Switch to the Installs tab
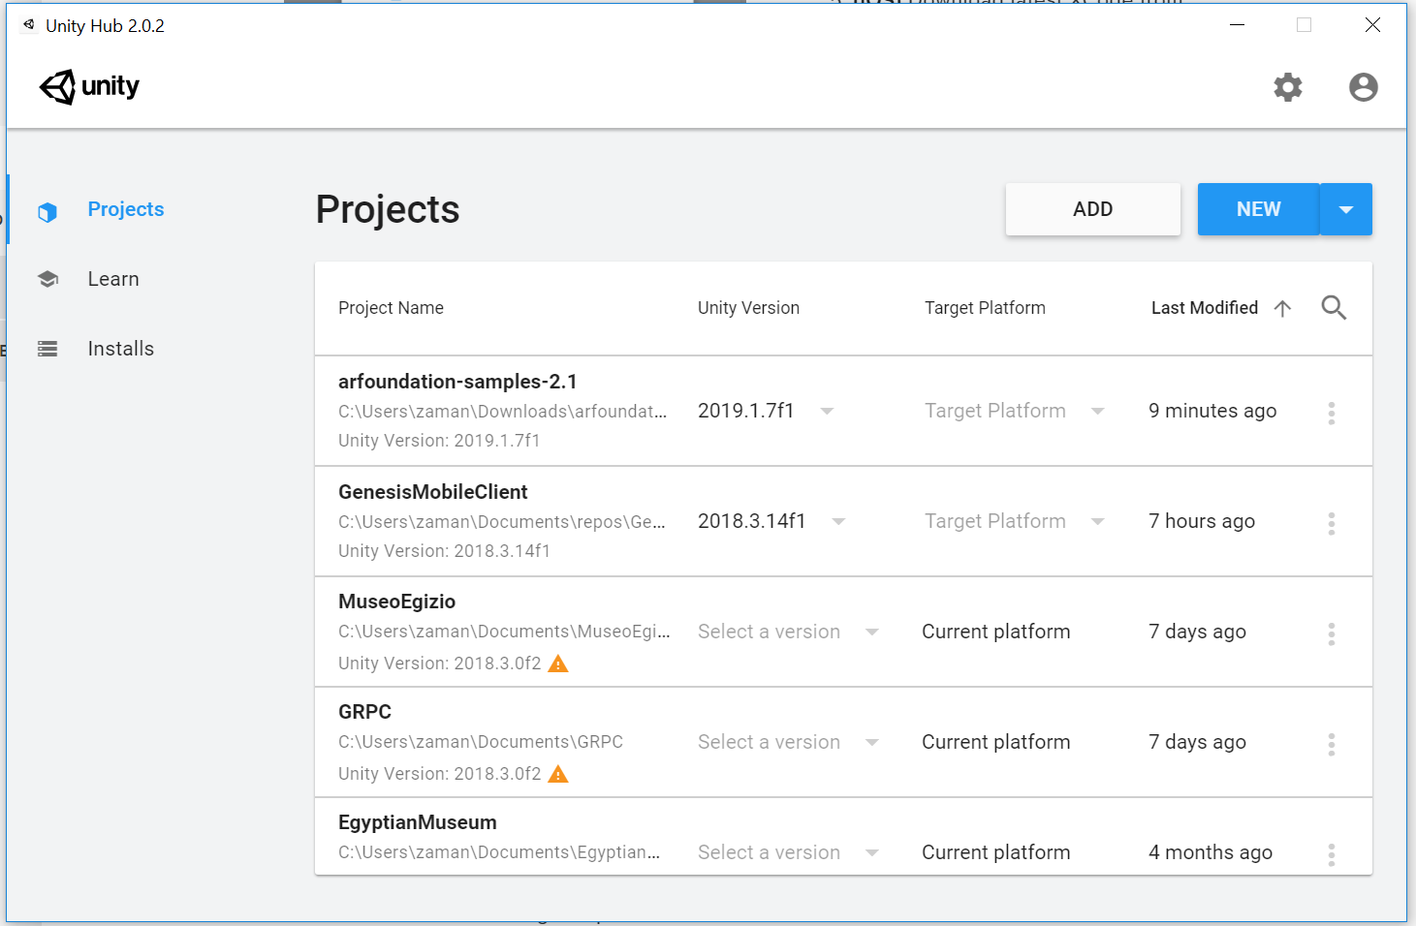The width and height of the screenshot is (1416, 926). pyautogui.click(x=120, y=349)
